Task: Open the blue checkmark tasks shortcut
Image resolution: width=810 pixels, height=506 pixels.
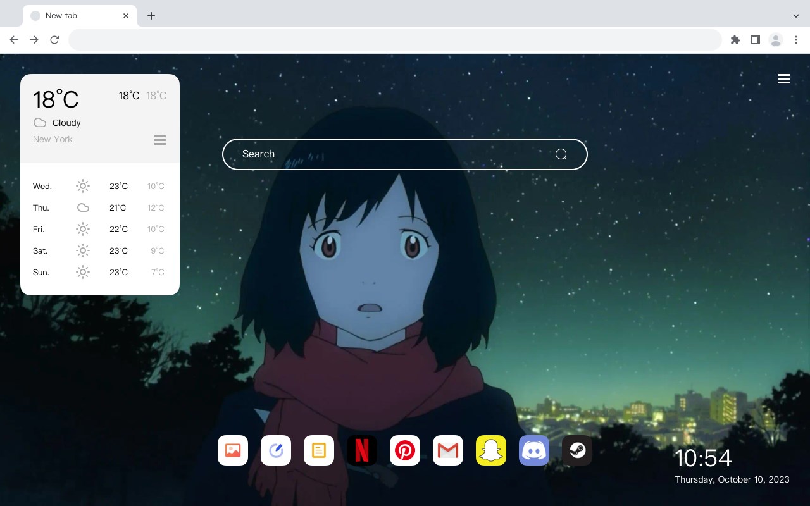Action: (276, 450)
